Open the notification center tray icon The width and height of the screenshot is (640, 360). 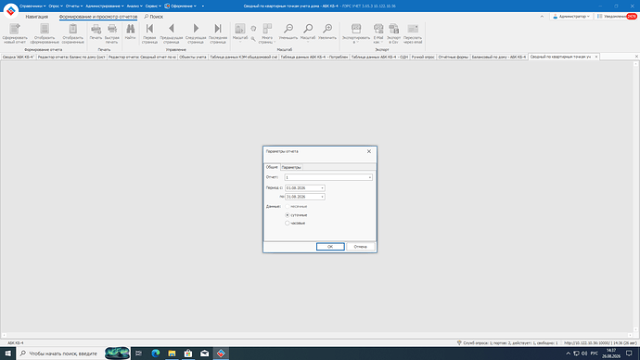pos(629,354)
